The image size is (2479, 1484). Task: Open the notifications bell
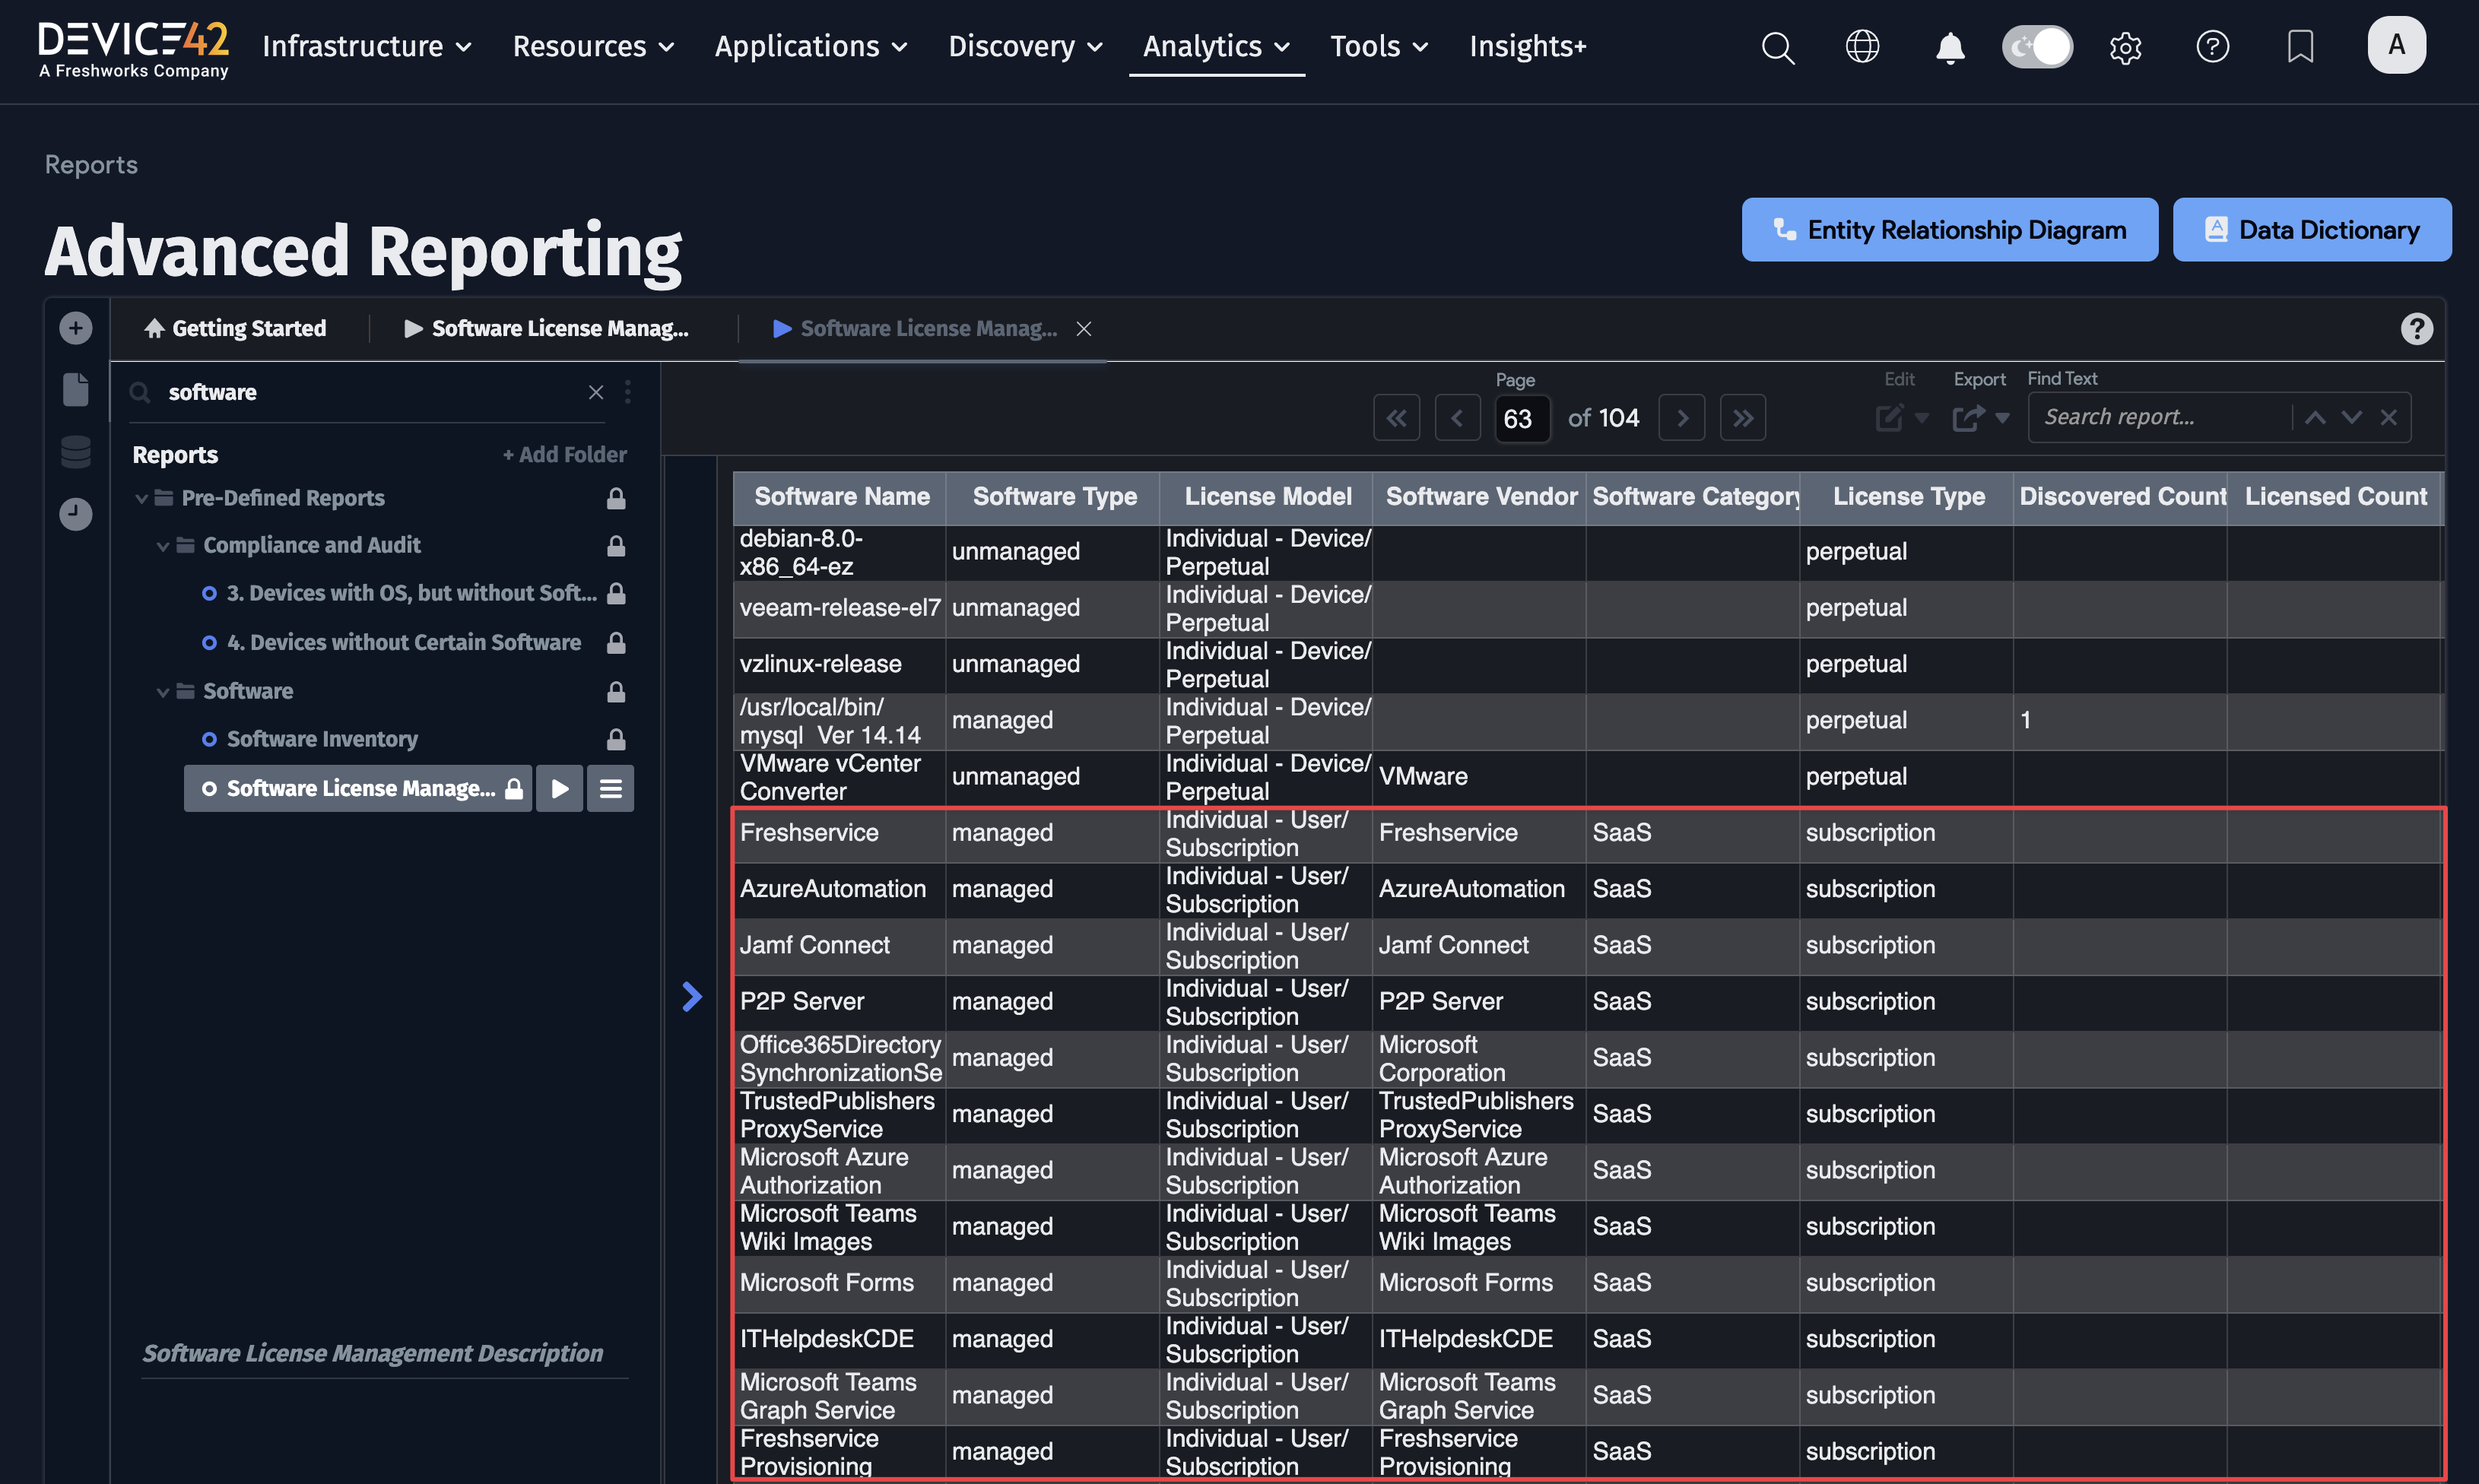pyautogui.click(x=1950, y=47)
